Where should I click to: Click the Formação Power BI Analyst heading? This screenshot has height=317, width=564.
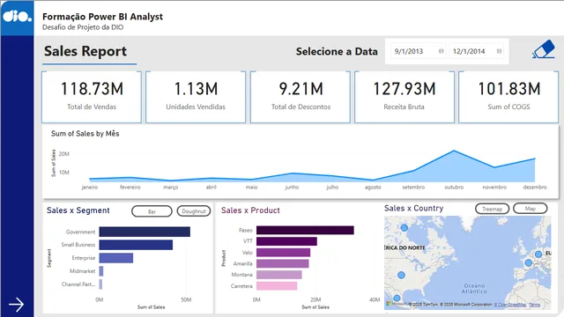tap(102, 17)
